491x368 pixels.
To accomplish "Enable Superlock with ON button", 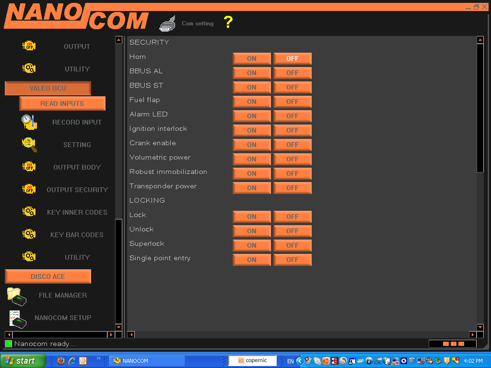I will 252,245.
